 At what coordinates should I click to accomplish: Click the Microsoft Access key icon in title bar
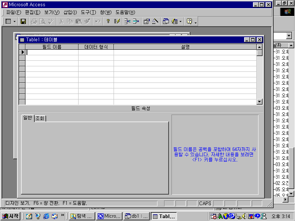[x=5, y=5]
